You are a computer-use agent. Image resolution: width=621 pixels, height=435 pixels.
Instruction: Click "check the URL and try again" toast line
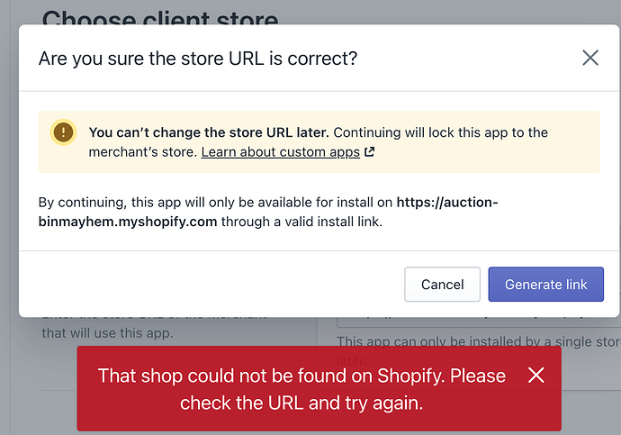(x=301, y=403)
